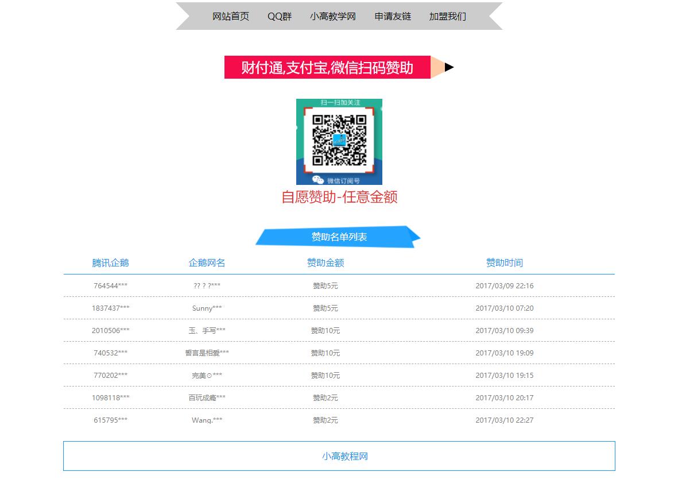
Task: Click the 2017/03/09 22:16 timestamp
Action: [504, 286]
